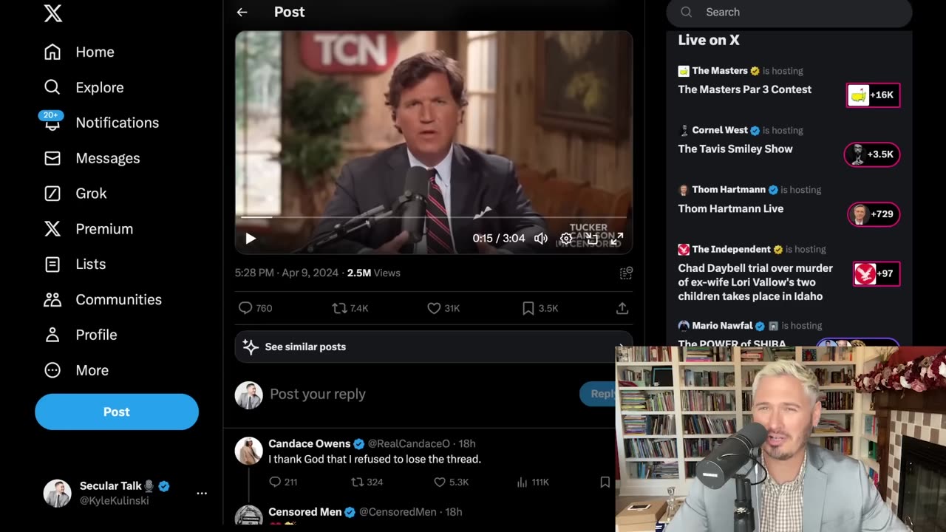The image size is (946, 532).
Task: Expand the video to fullscreen
Action: (617, 238)
